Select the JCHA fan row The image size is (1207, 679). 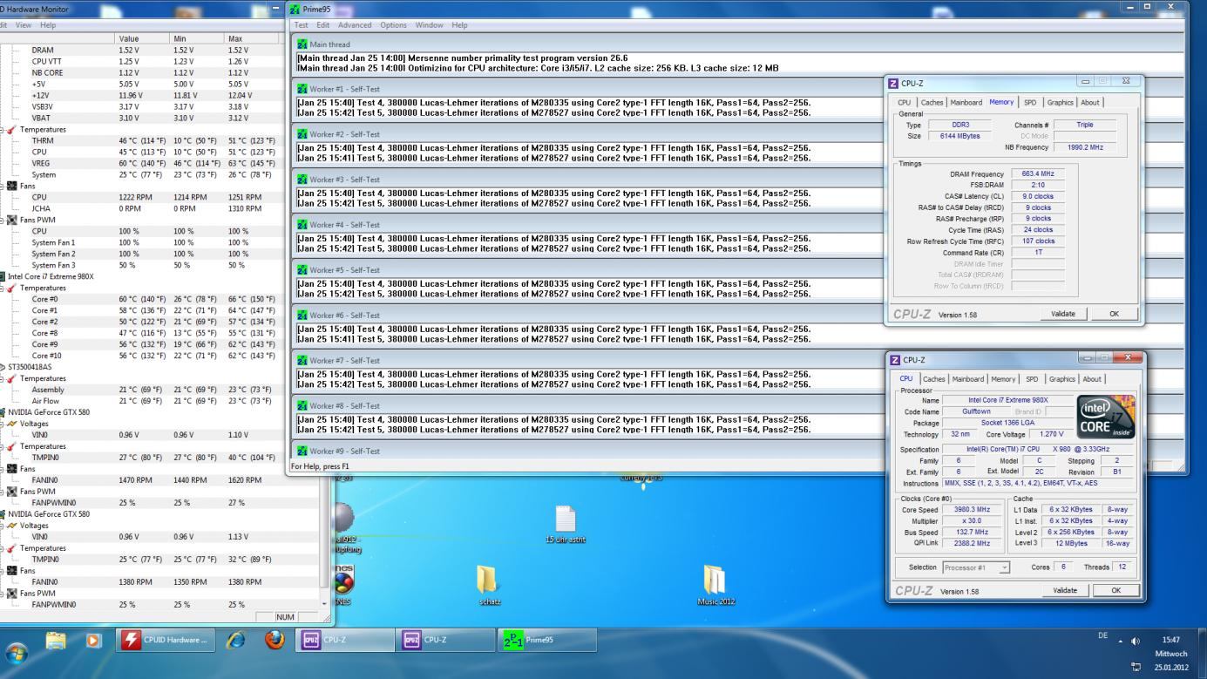139,208
